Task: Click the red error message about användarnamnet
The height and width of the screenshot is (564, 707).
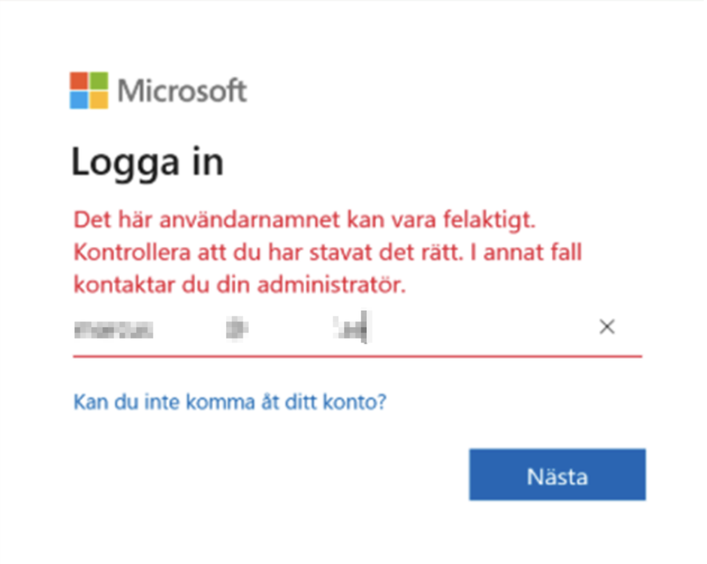Action: click(328, 253)
